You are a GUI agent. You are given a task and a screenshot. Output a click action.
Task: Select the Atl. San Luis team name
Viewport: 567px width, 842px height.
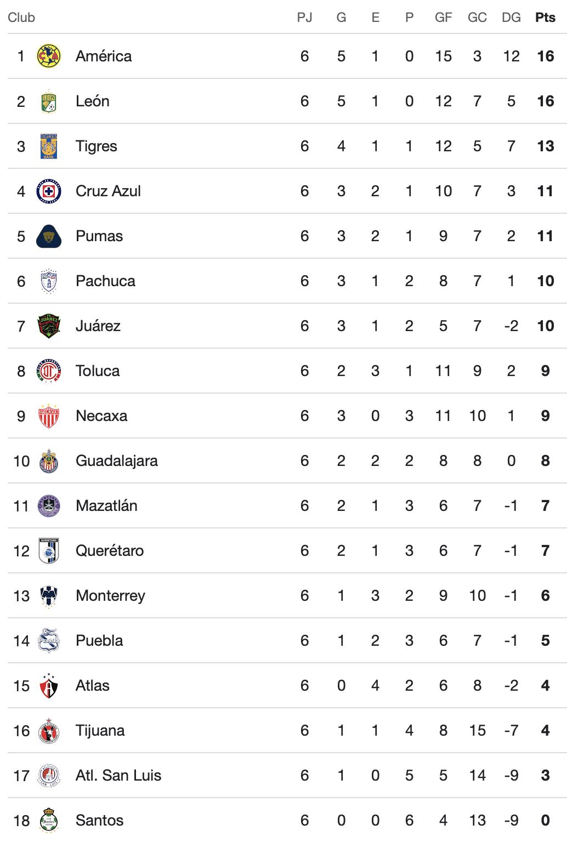118,775
